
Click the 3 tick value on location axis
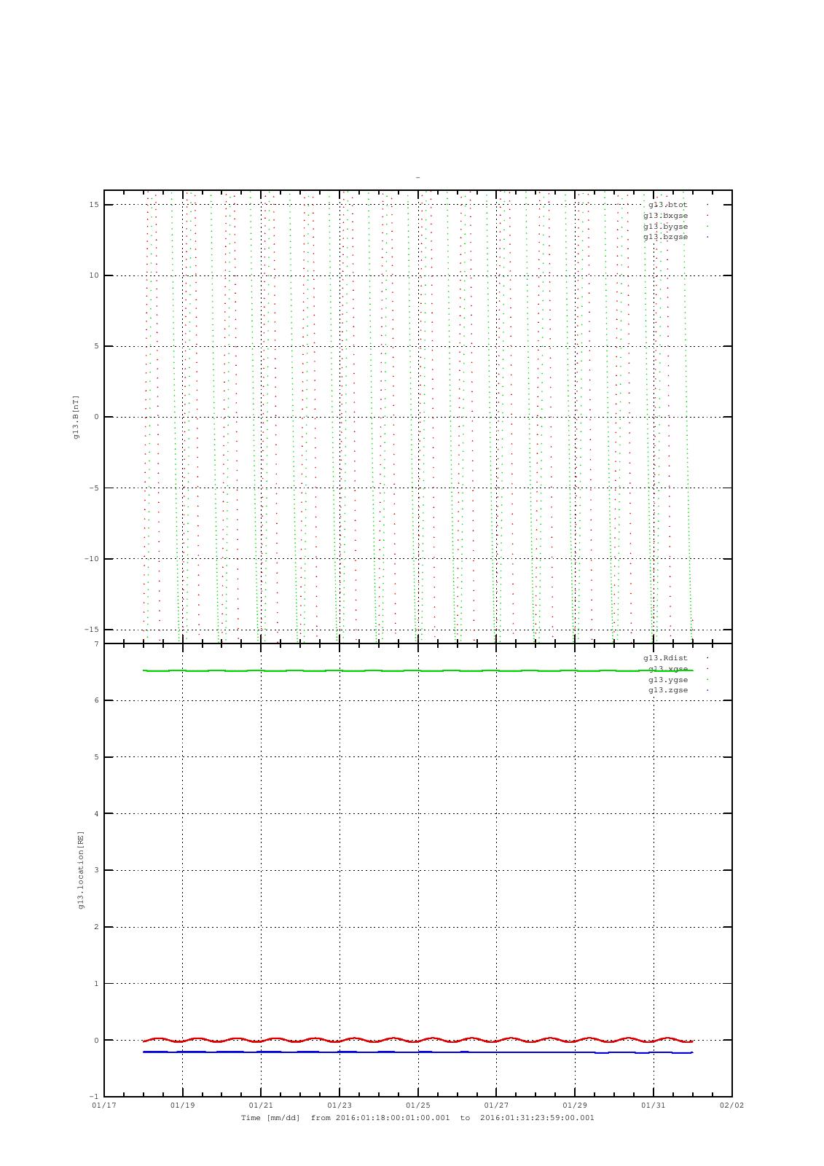(x=96, y=870)
